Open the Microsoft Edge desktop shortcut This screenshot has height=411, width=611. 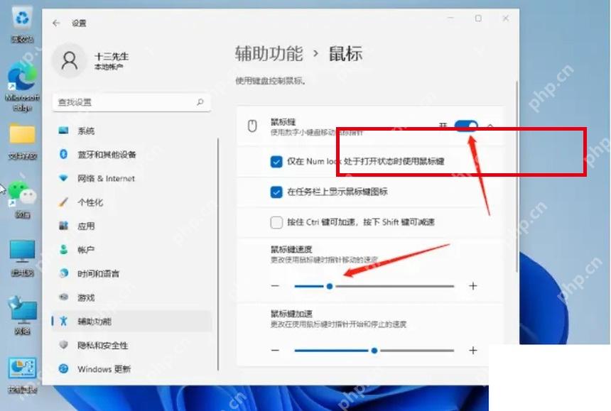tap(22, 87)
